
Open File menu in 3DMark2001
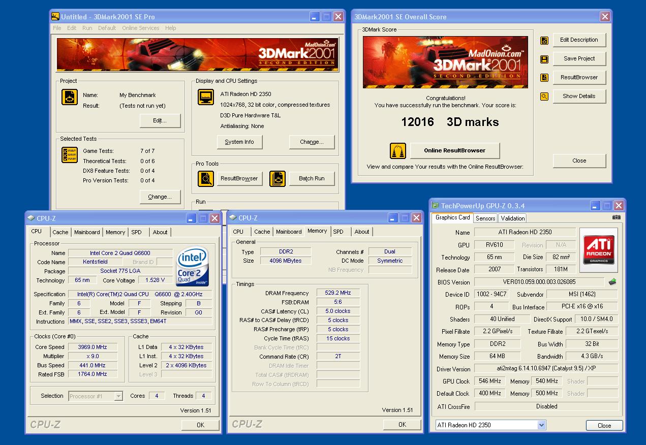57,28
